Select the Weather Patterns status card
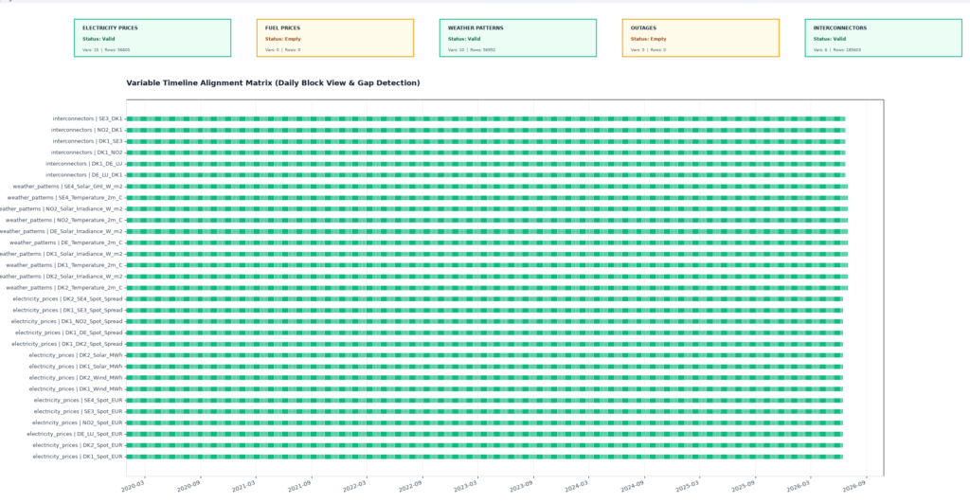 518,38
